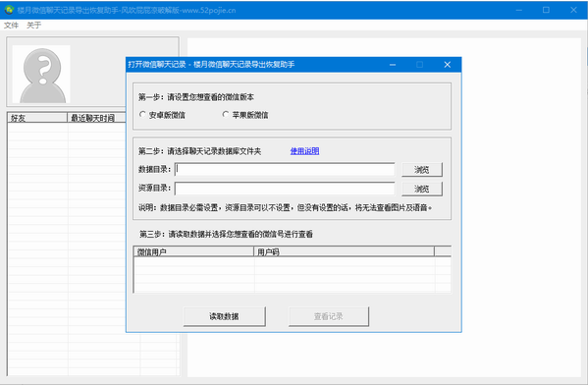
Task: Focus the 数据目录 input field
Action: [x=285, y=170]
